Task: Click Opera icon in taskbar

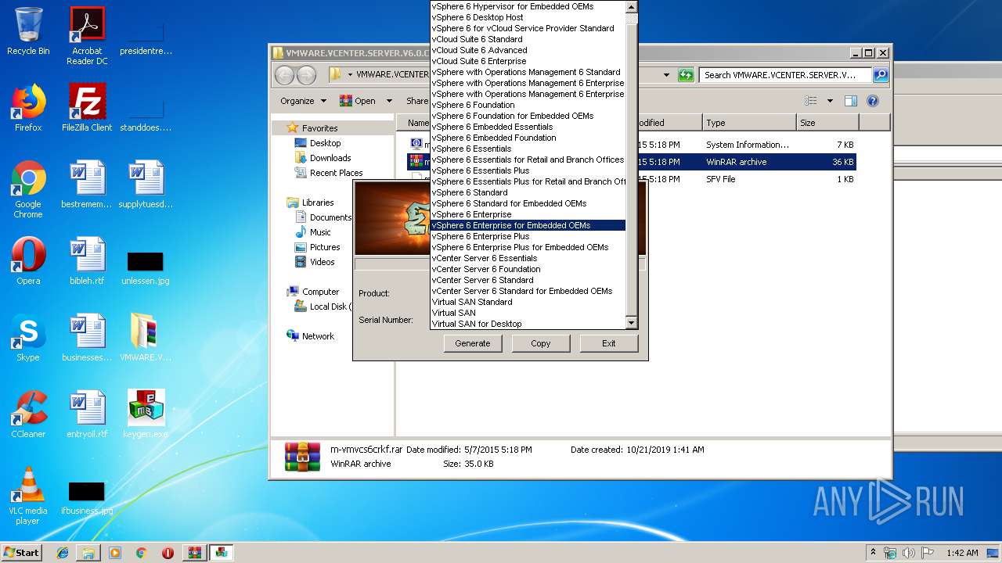Action: click(x=168, y=553)
